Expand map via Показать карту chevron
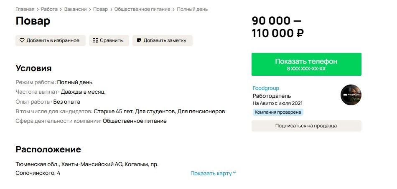Viewport: 397px width, 189px height. pyautogui.click(x=234, y=173)
